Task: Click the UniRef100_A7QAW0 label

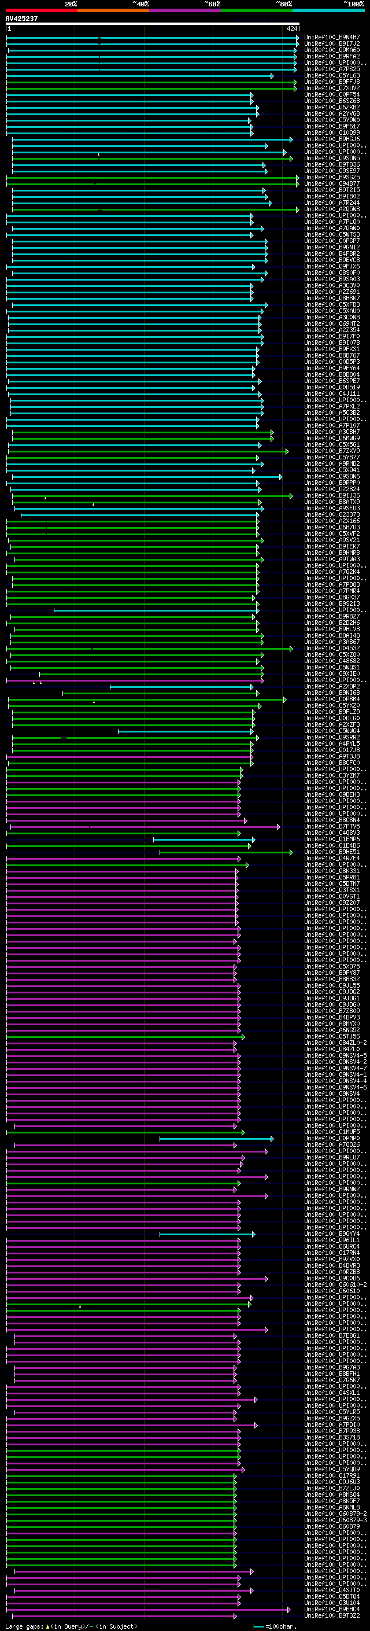Action: tap(332, 228)
